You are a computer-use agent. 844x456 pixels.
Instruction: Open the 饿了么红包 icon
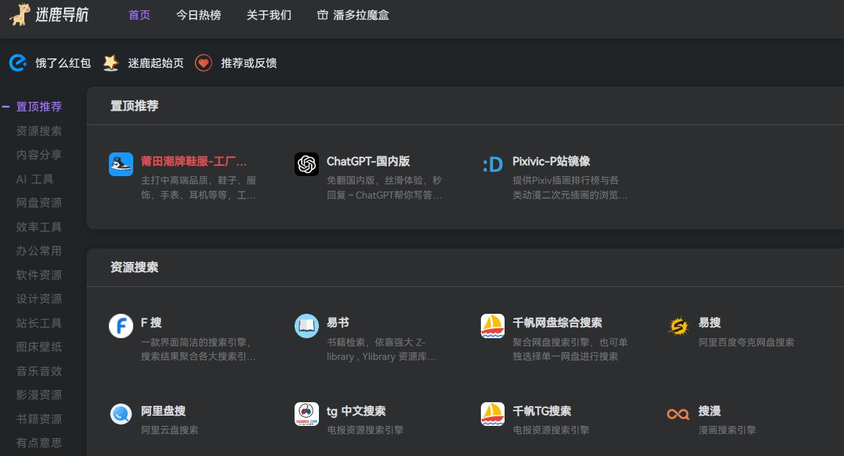coord(17,63)
